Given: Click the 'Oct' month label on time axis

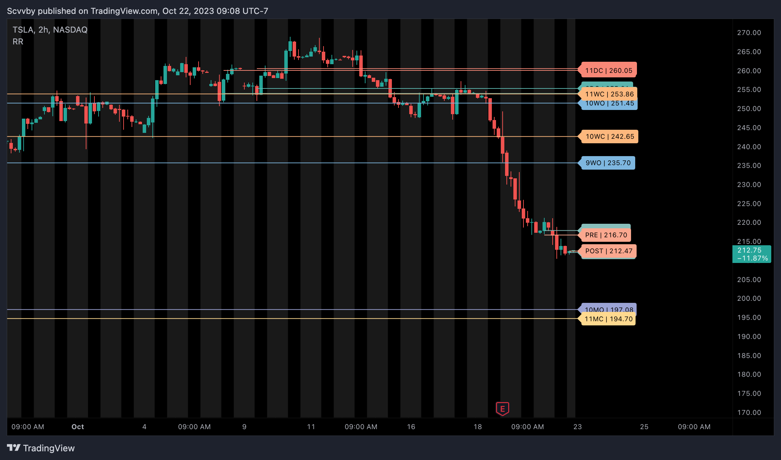Looking at the screenshot, I should point(78,427).
